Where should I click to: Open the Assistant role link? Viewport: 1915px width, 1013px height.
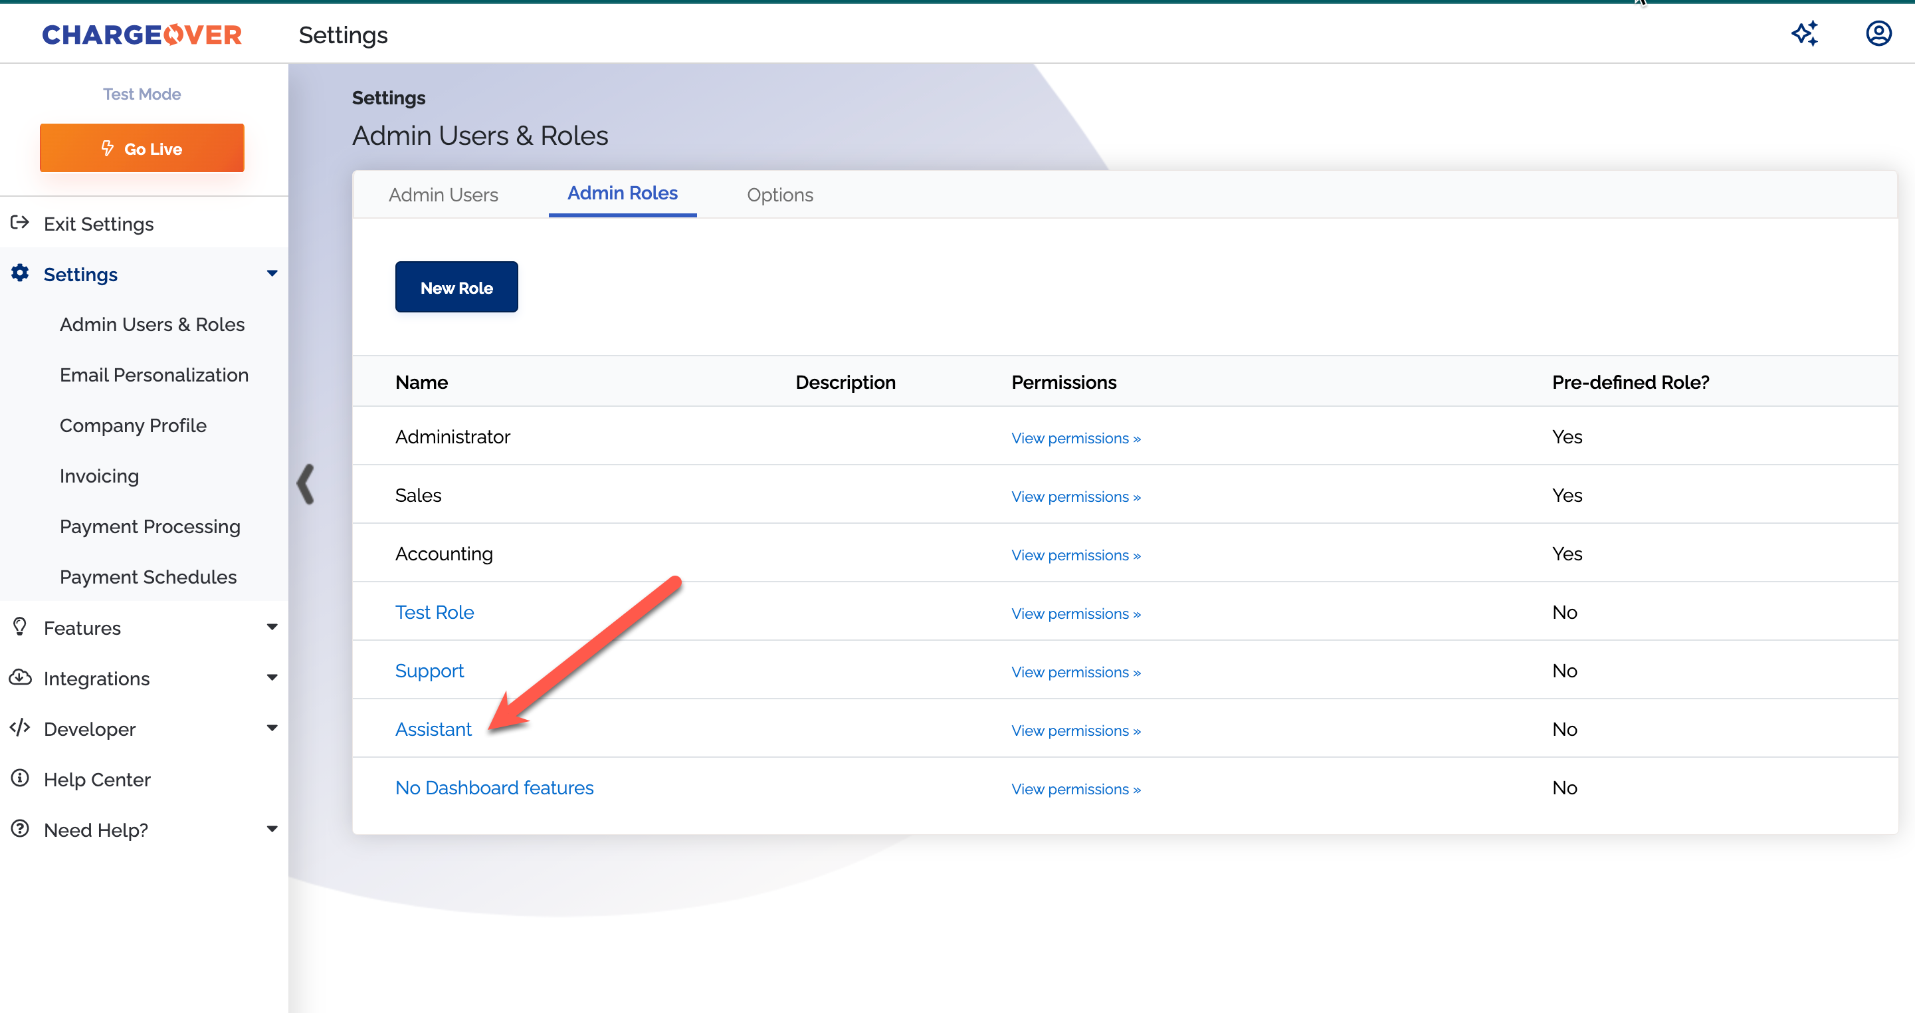click(433, 730)
